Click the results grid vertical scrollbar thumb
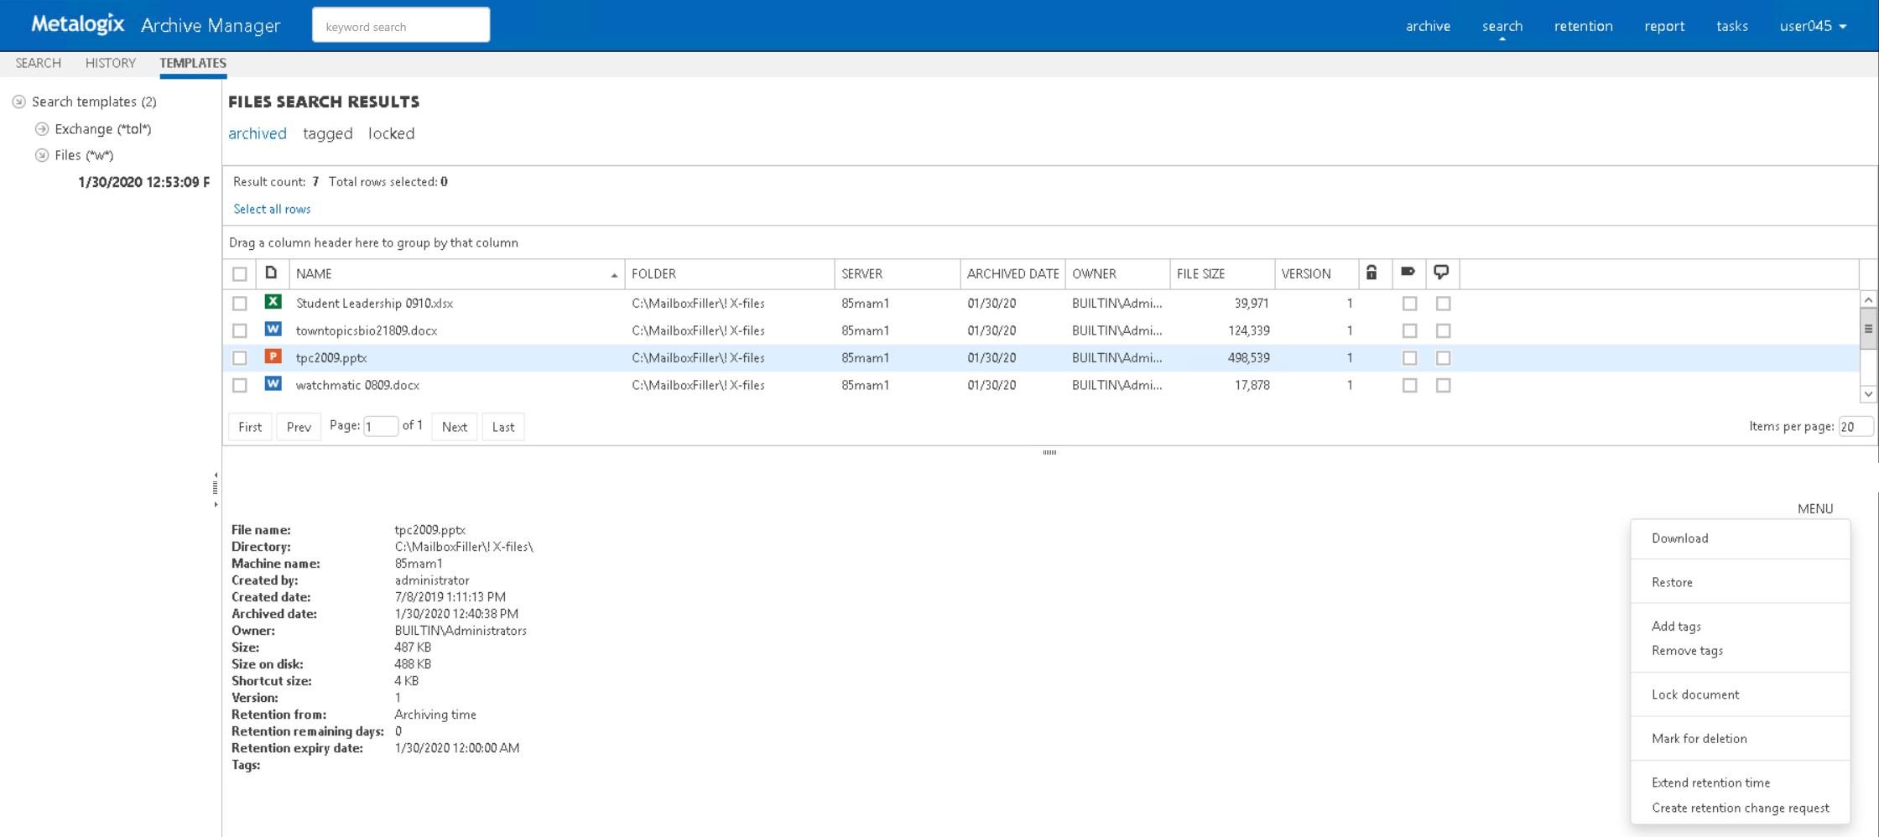 1868,329
